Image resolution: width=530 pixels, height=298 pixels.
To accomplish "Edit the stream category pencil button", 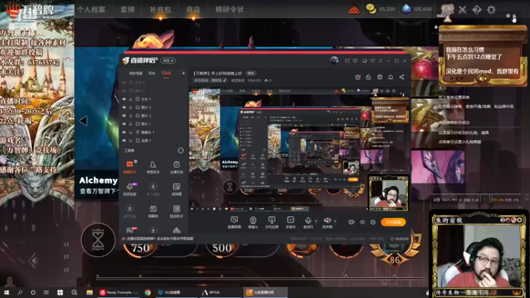I will click(x=225, y=80).
